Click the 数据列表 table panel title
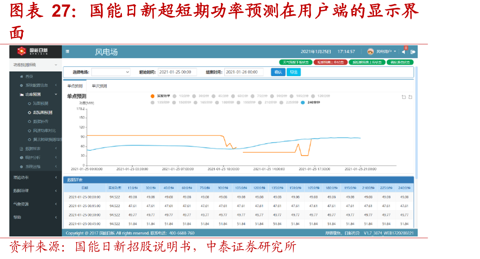This screenshot has width=480, height=259. click(75, 180)
